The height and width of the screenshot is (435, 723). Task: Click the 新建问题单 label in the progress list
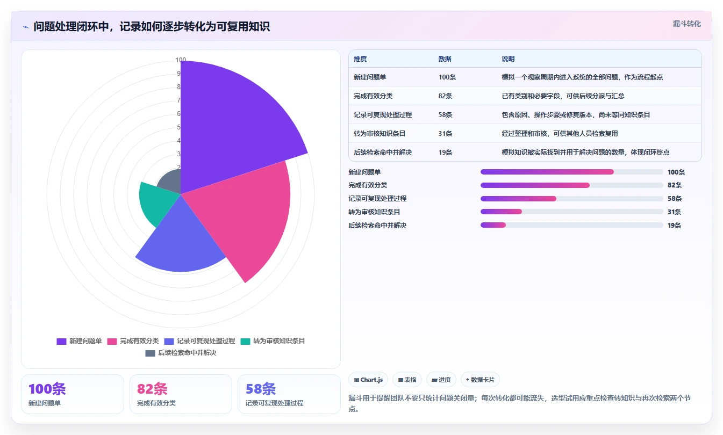coord(364,172)
